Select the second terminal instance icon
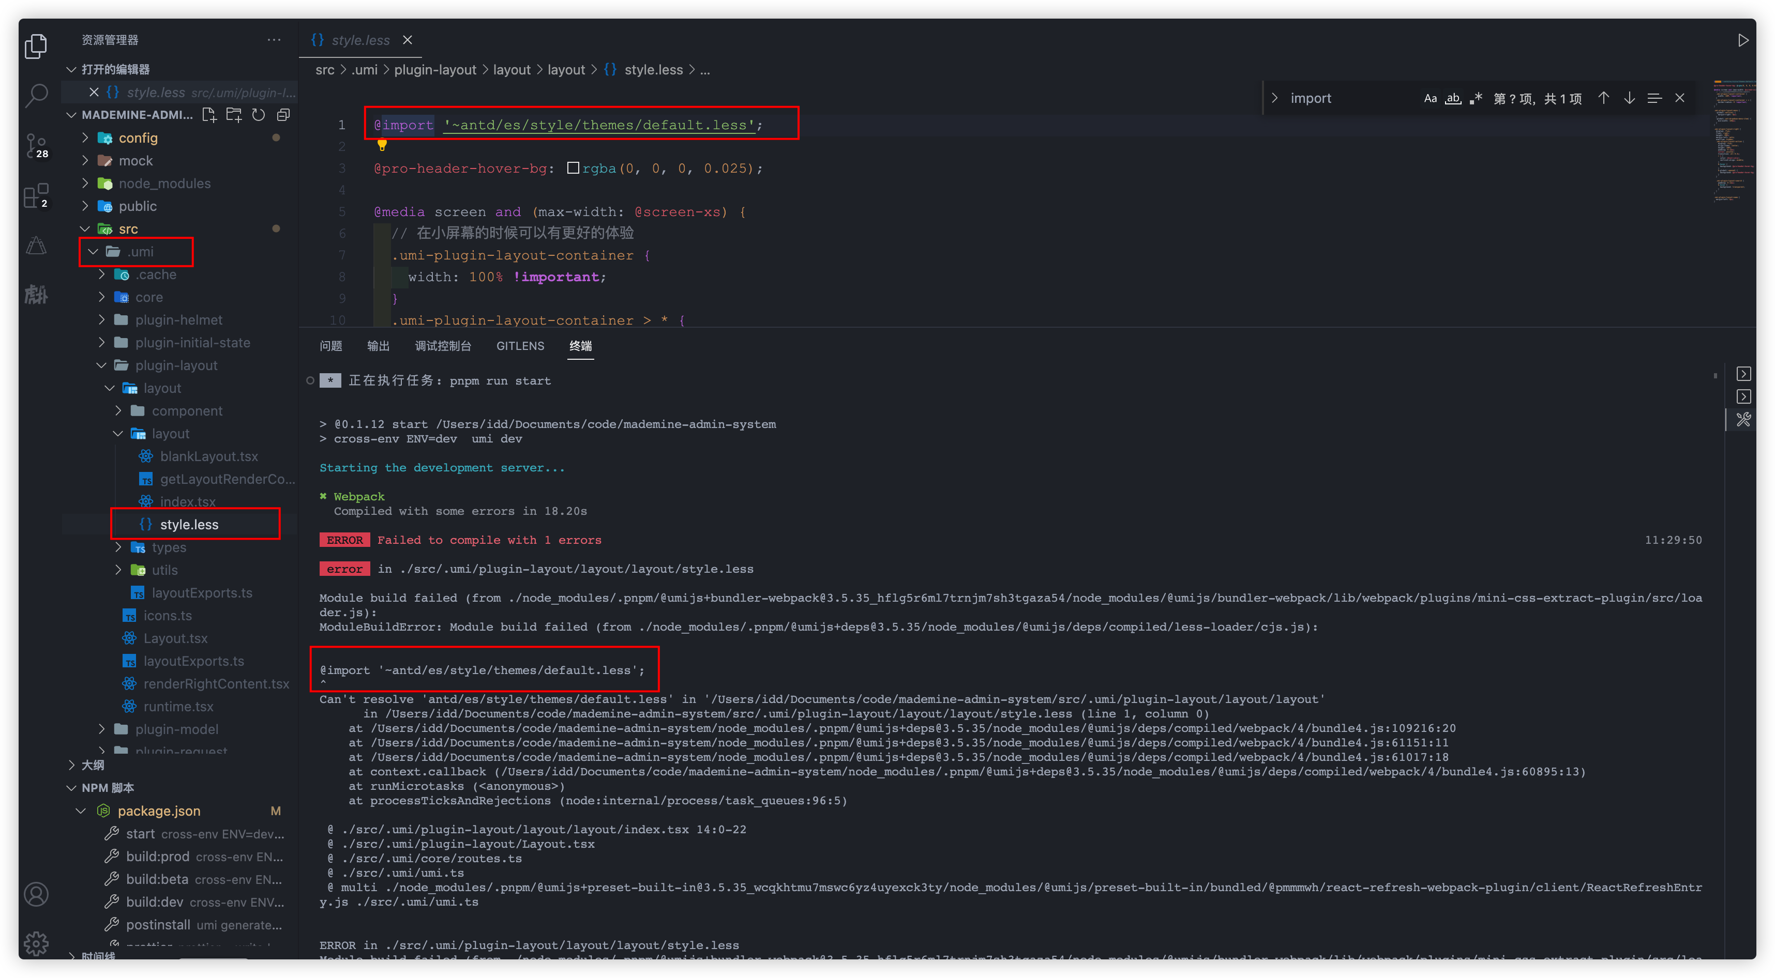The height and width of the screenshot is (978, 1775). pyautogui.click(x=1743, y=396)
